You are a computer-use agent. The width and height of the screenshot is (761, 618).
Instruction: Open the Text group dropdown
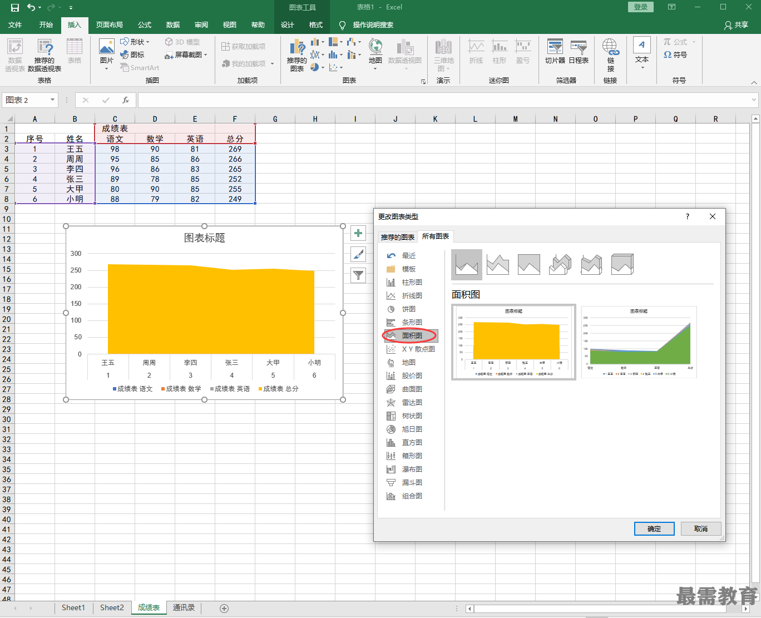point(642,53)
